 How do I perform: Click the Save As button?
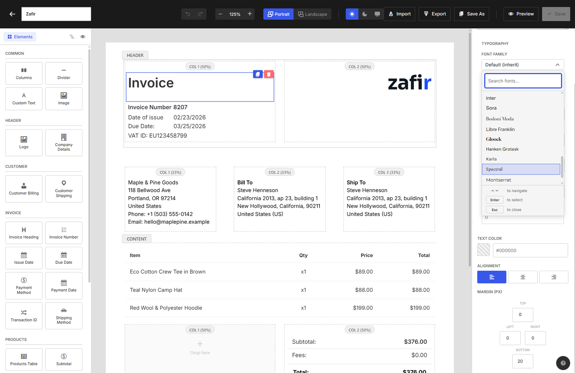(472, 14)
